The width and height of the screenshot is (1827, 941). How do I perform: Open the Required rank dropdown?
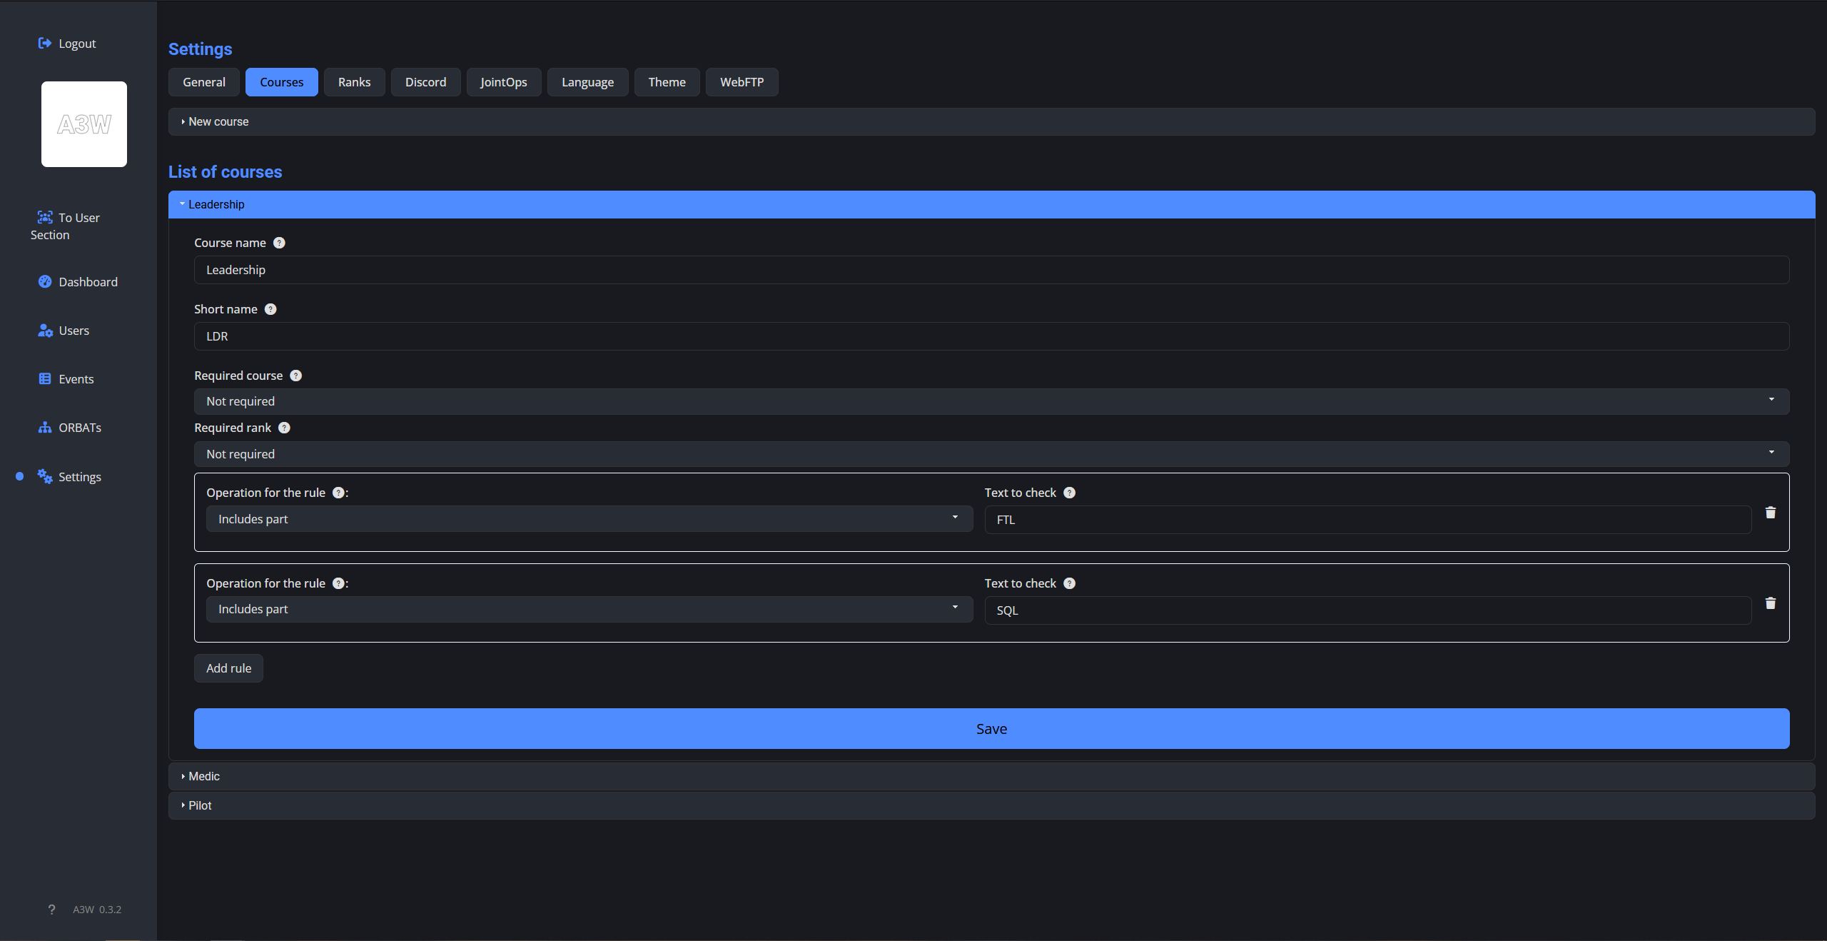pyautogui.click(x=991, y=454)
